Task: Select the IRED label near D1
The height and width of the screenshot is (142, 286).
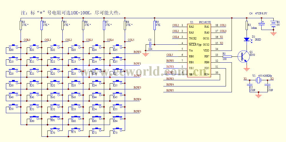Action: pos(258,40)
